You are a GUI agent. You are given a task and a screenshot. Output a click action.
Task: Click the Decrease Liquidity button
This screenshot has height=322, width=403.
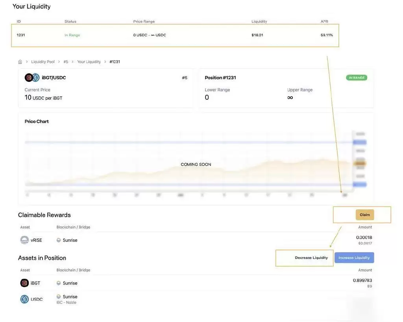click(311, 258)
